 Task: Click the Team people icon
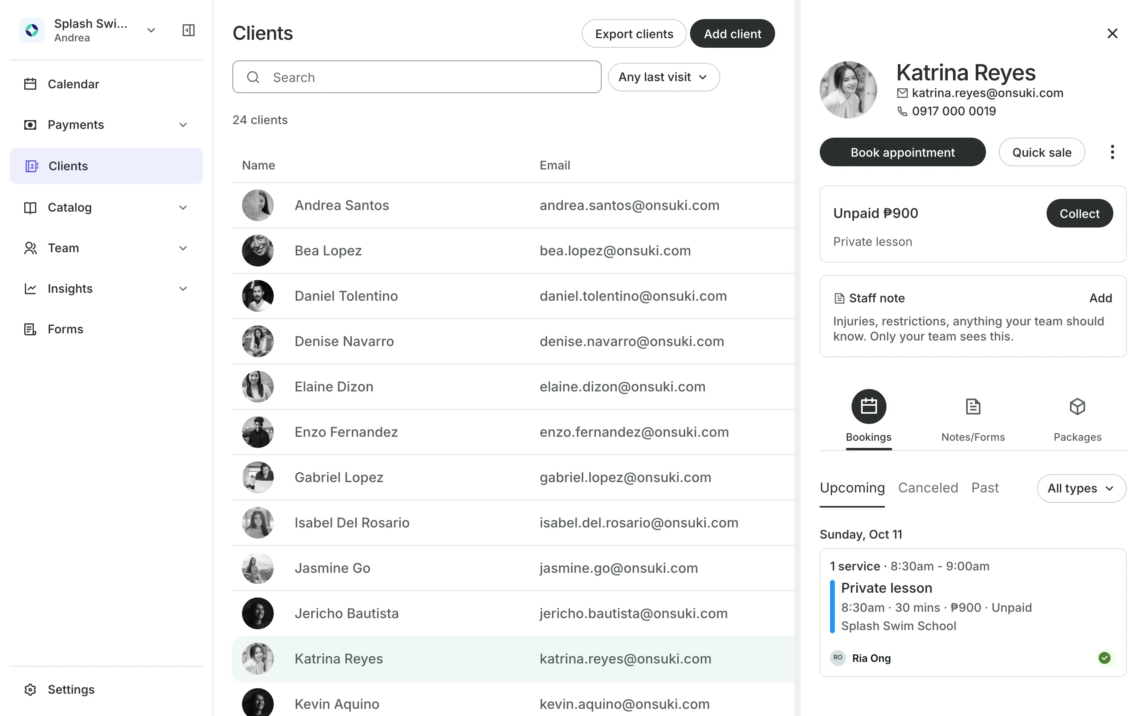[x=30, y=248]
